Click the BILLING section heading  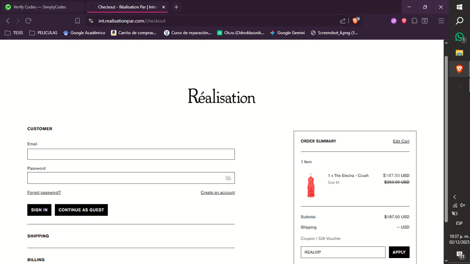tap(36, 260)
